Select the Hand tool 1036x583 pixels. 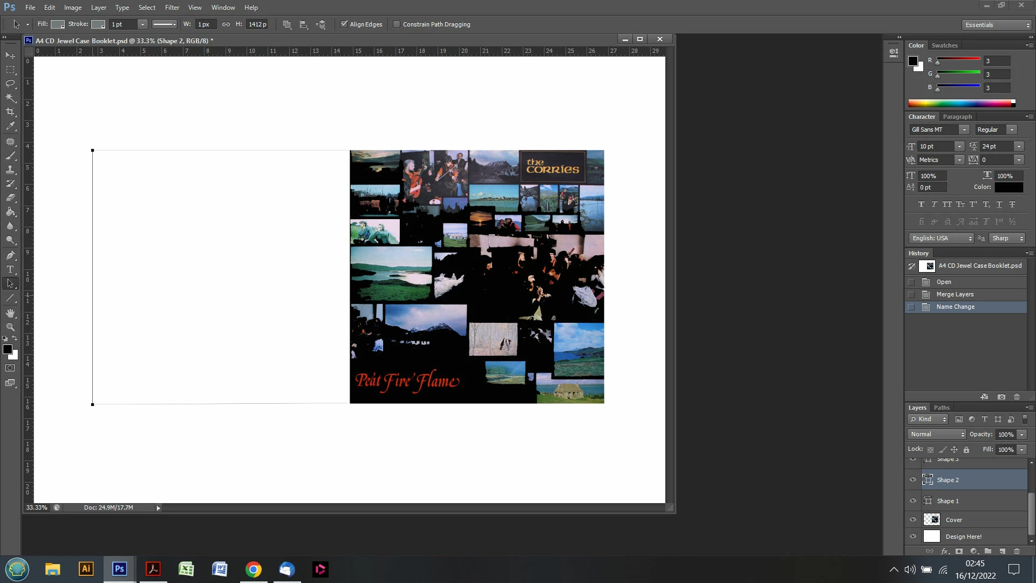(x=10, y=313)
